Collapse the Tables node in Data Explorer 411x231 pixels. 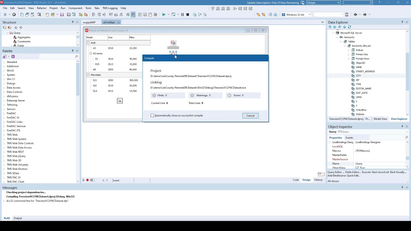[341, 41]
